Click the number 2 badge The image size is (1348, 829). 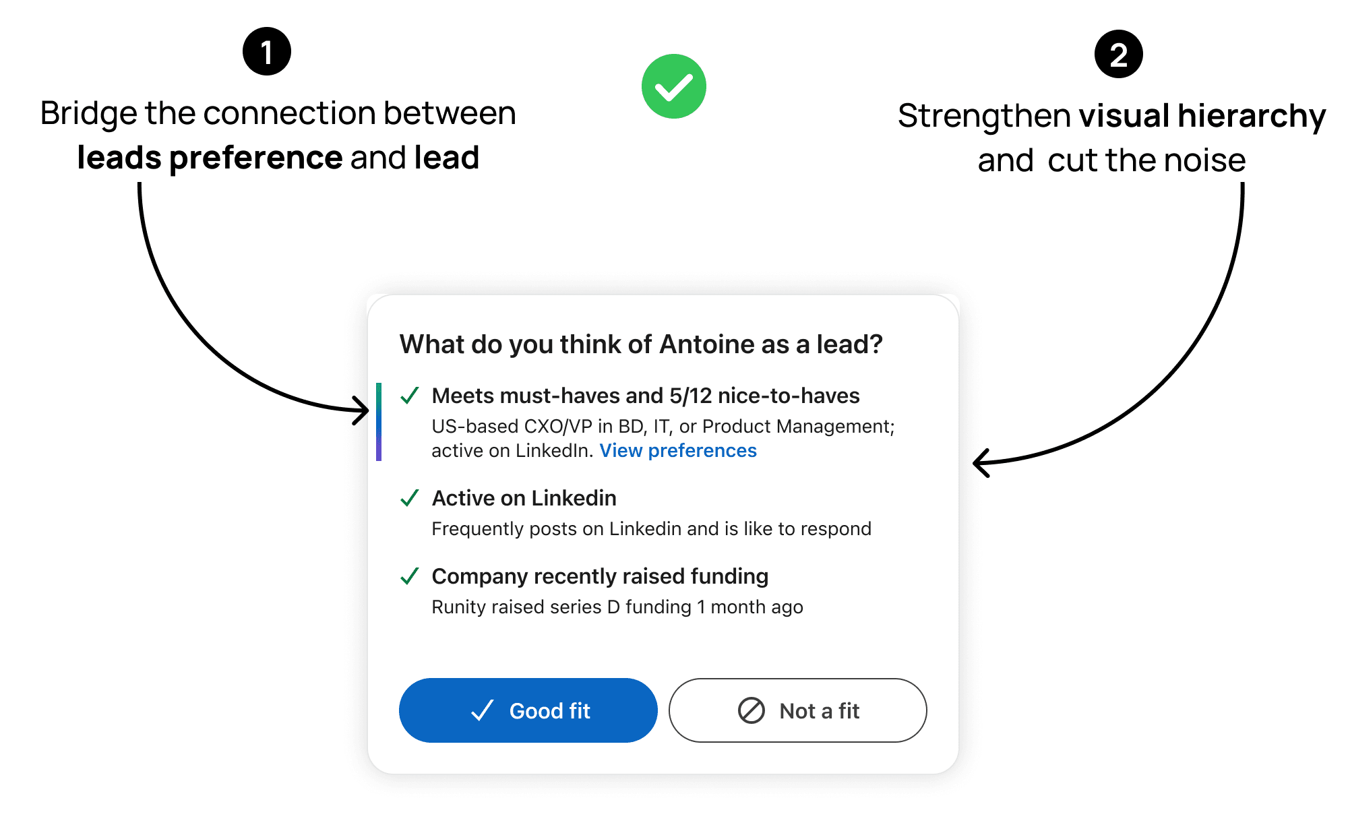click(1117, 55)
